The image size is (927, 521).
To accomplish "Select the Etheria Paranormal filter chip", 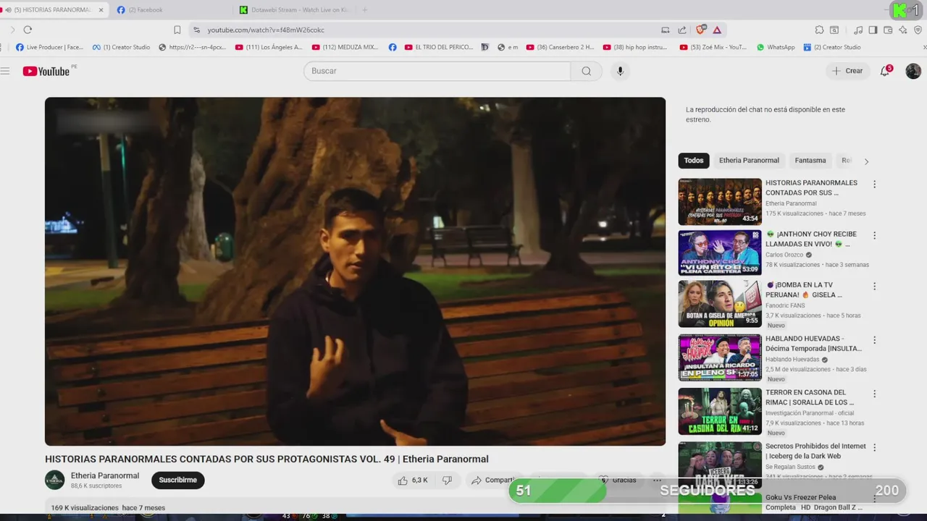I will [x=749, y=161].
